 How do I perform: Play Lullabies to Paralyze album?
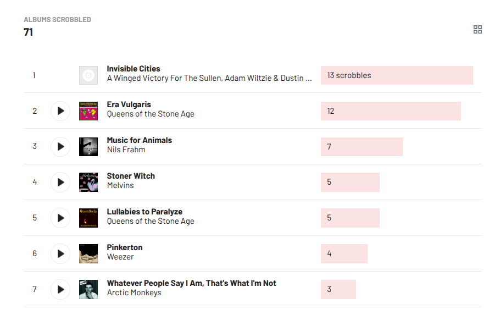[60, 218]
